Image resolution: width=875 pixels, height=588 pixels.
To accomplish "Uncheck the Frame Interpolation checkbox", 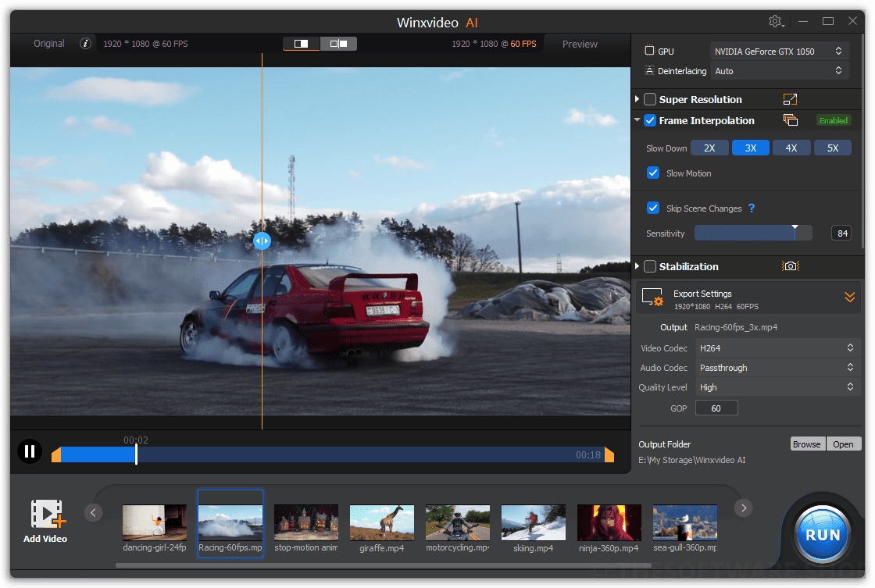I will 649,120.
